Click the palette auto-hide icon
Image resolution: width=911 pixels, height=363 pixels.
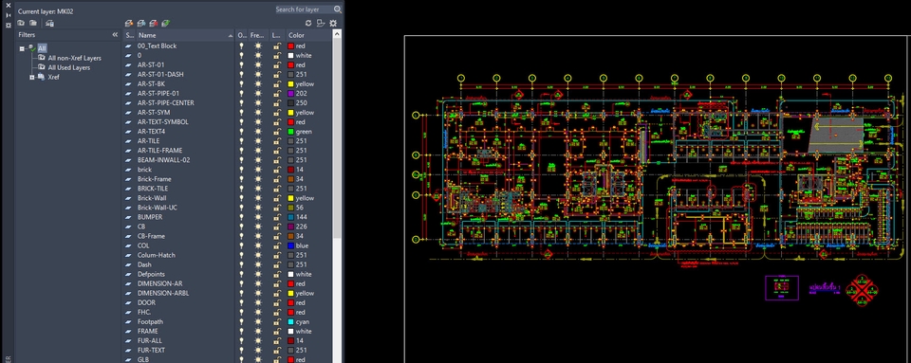(9, 15)
